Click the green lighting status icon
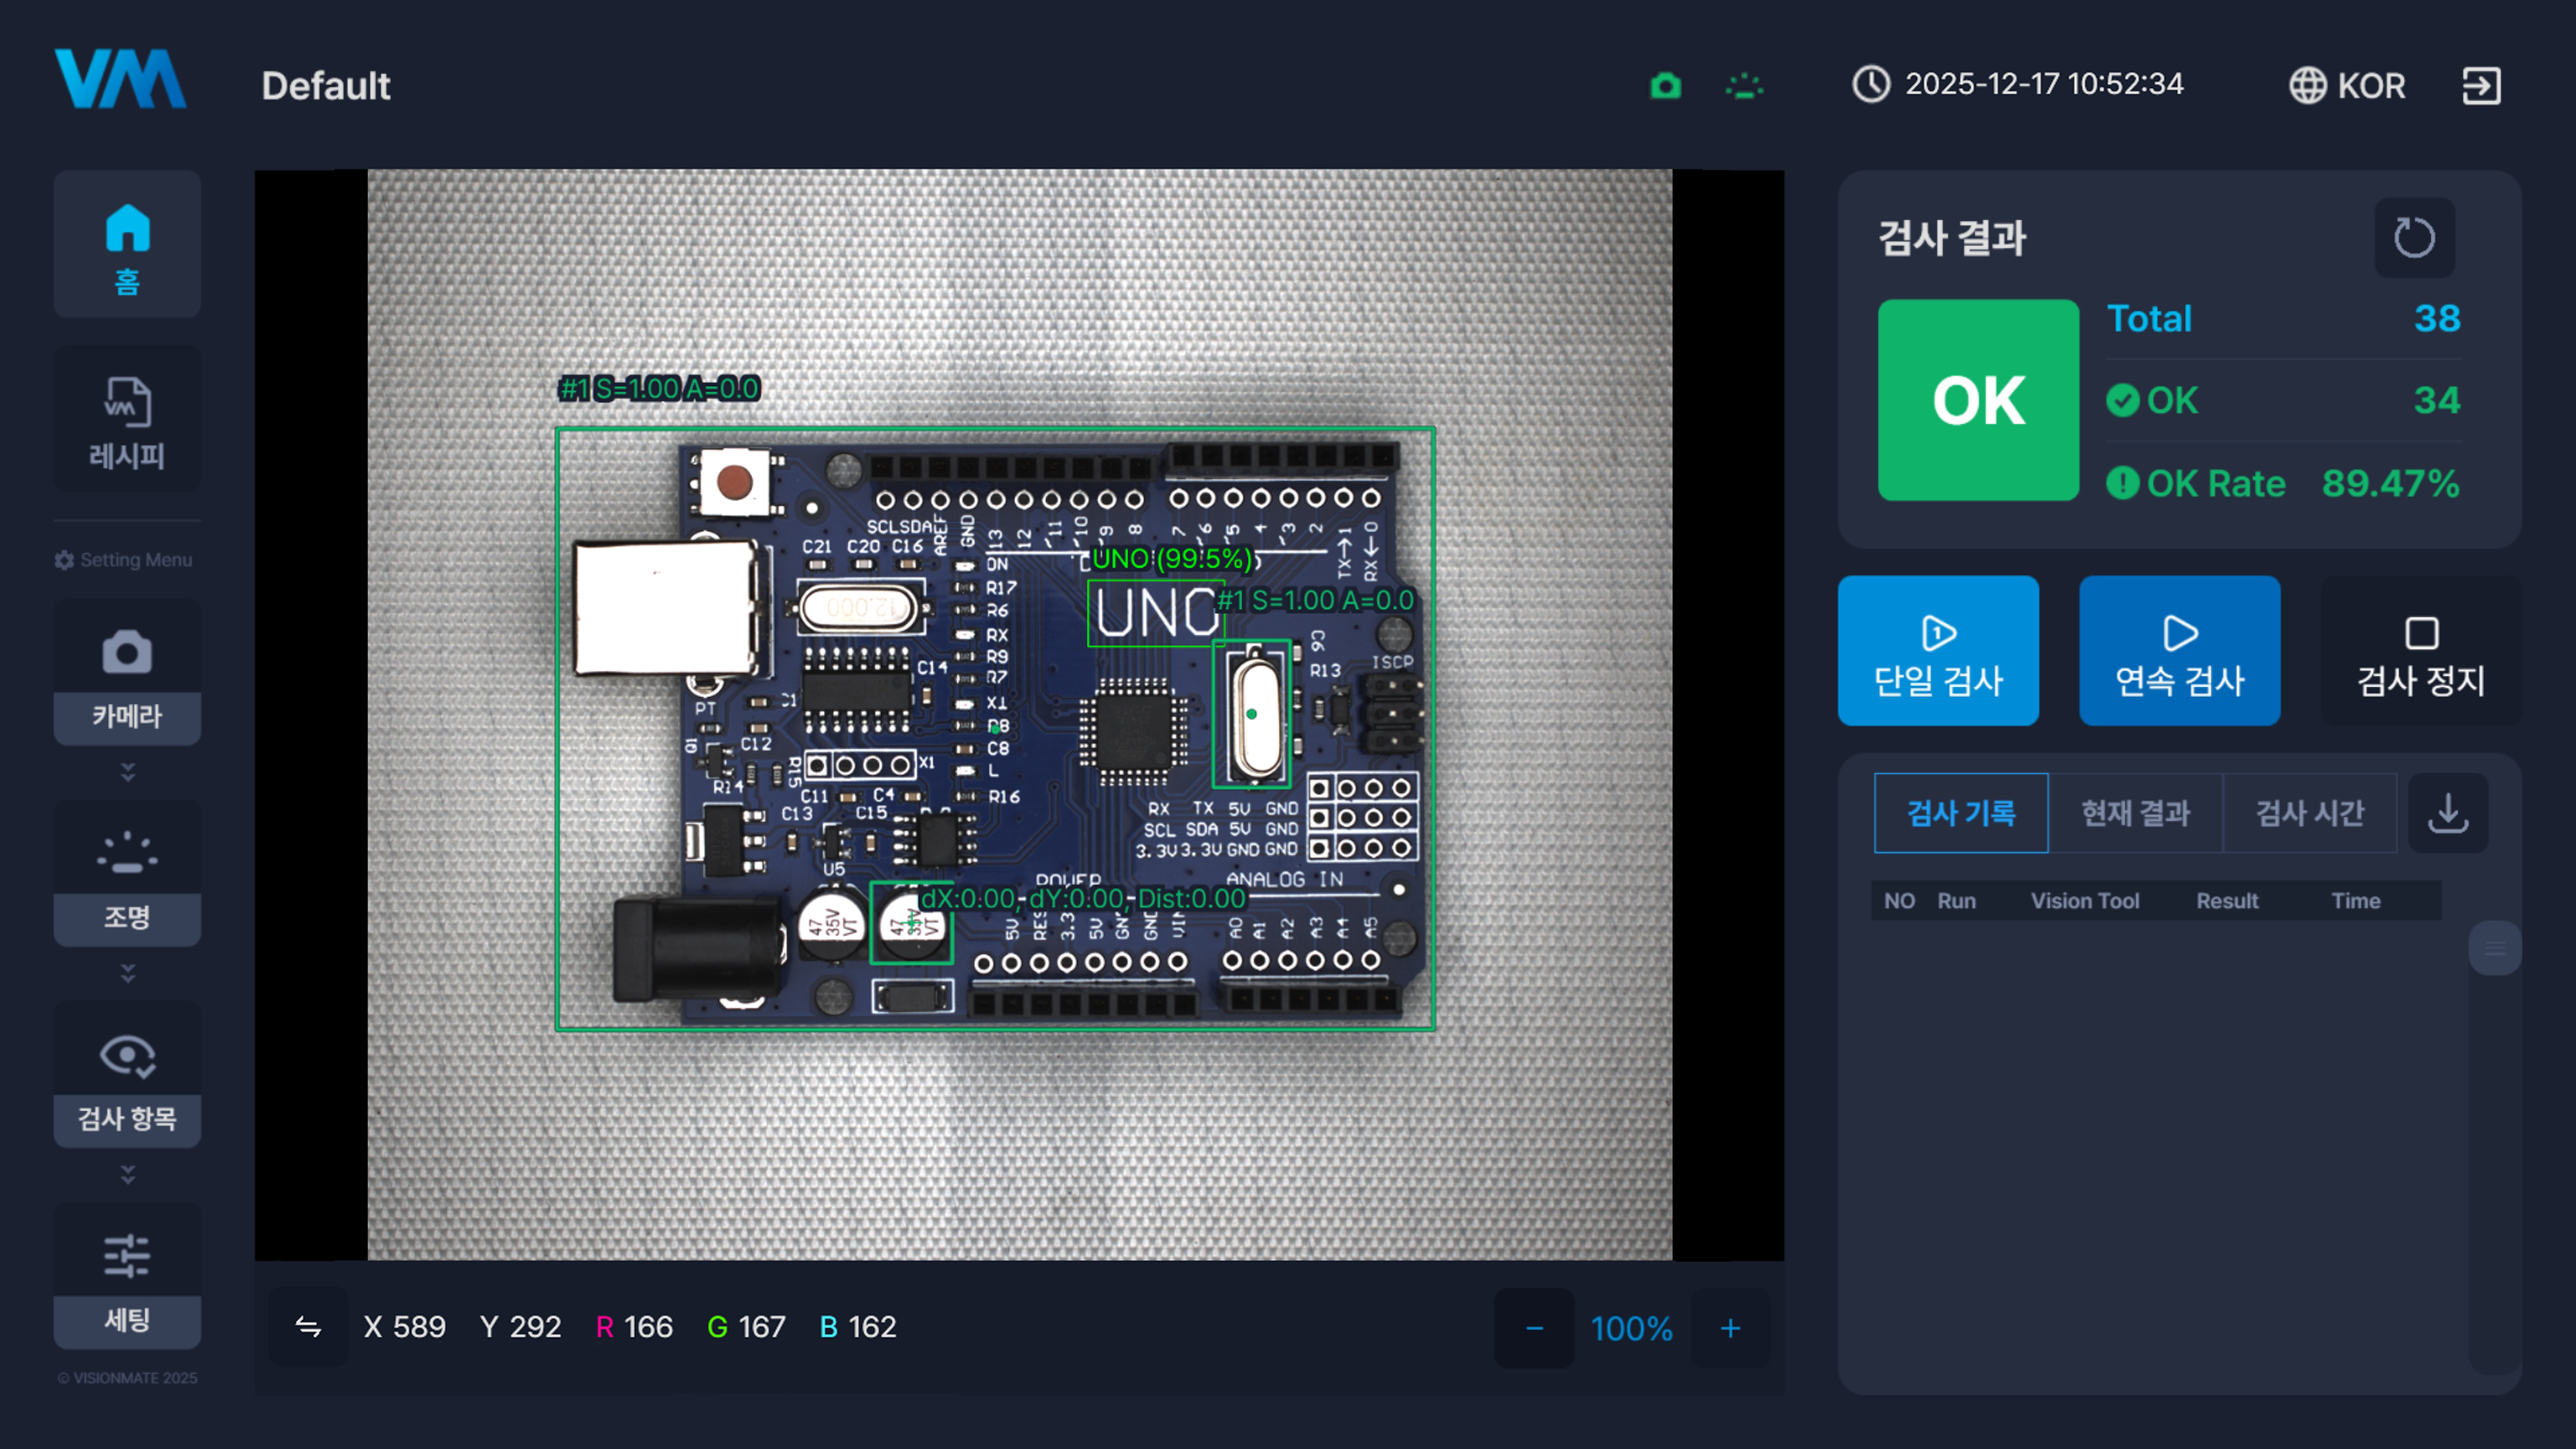The height and width of the screenshot is (1449, 2576). click(x=1745, y=86)
